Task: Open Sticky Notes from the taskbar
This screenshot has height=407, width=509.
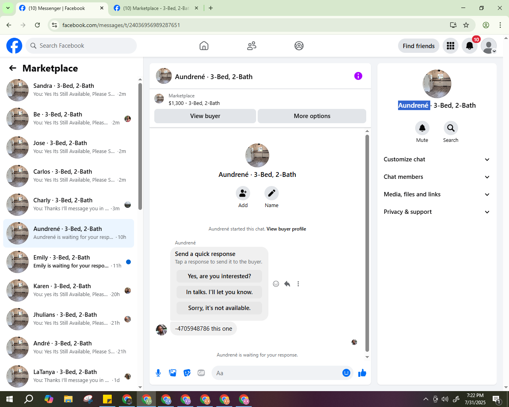Action: click(107, 399)
